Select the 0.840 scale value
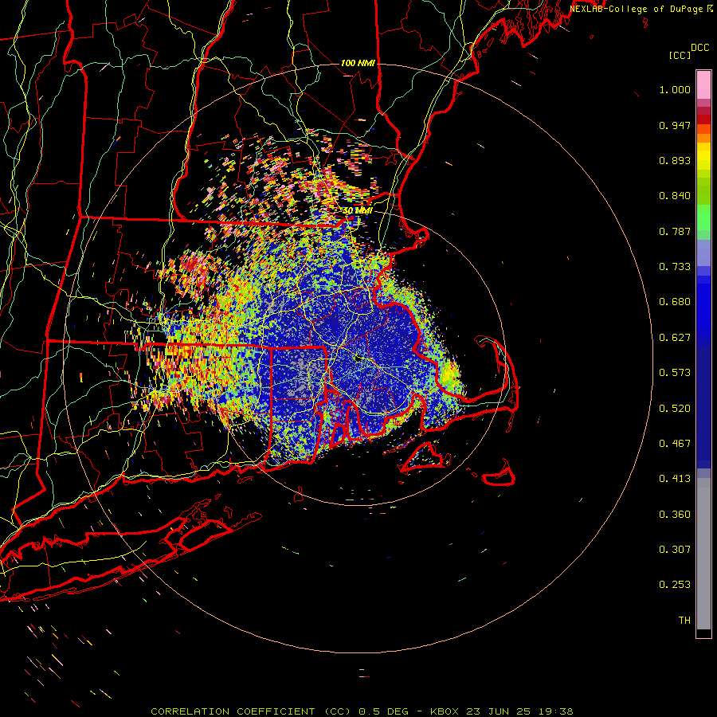This screenshot has height=717, width=717. pyautogui.click(x=675, y=196)
